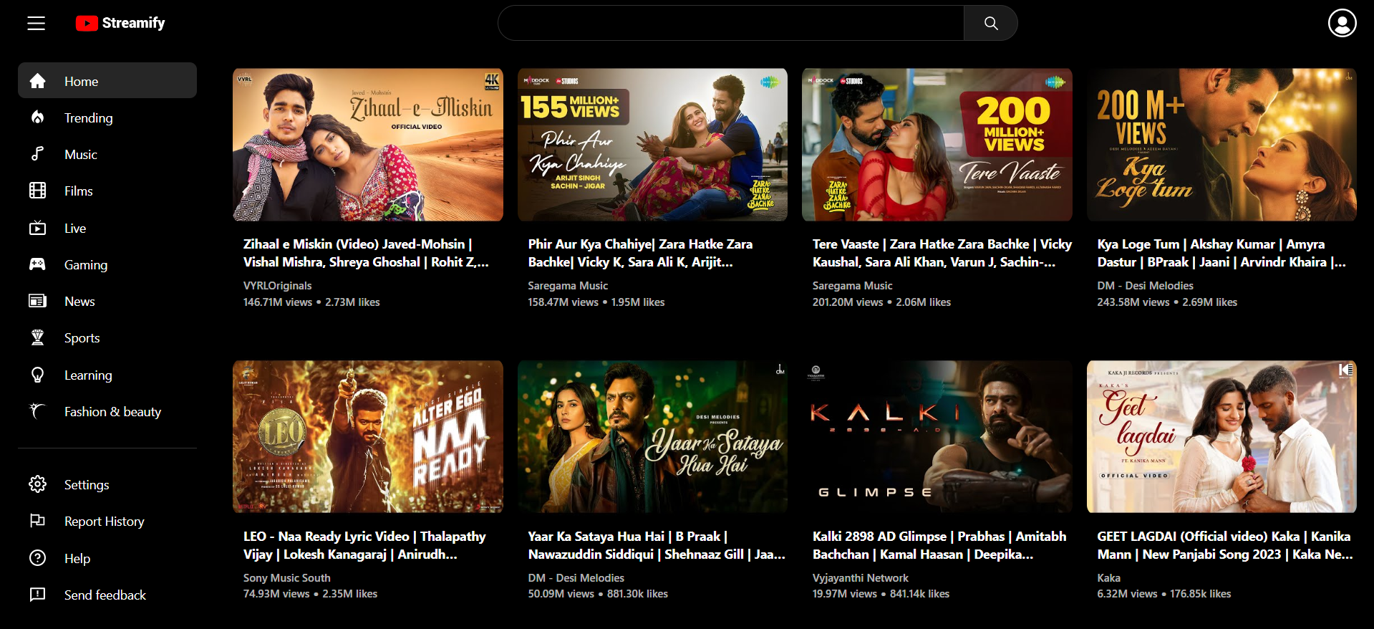Select Fashion & beauty label
This screenshot has width=1374, height=629.
coord(113,411)
